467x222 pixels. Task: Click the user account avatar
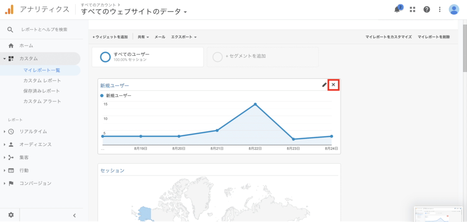(x=454, y=10)
